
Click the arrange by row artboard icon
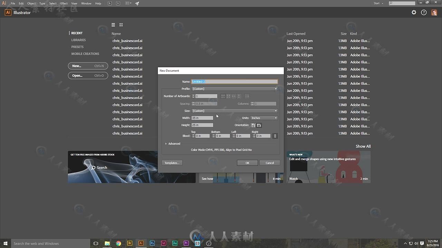point(234,96)
